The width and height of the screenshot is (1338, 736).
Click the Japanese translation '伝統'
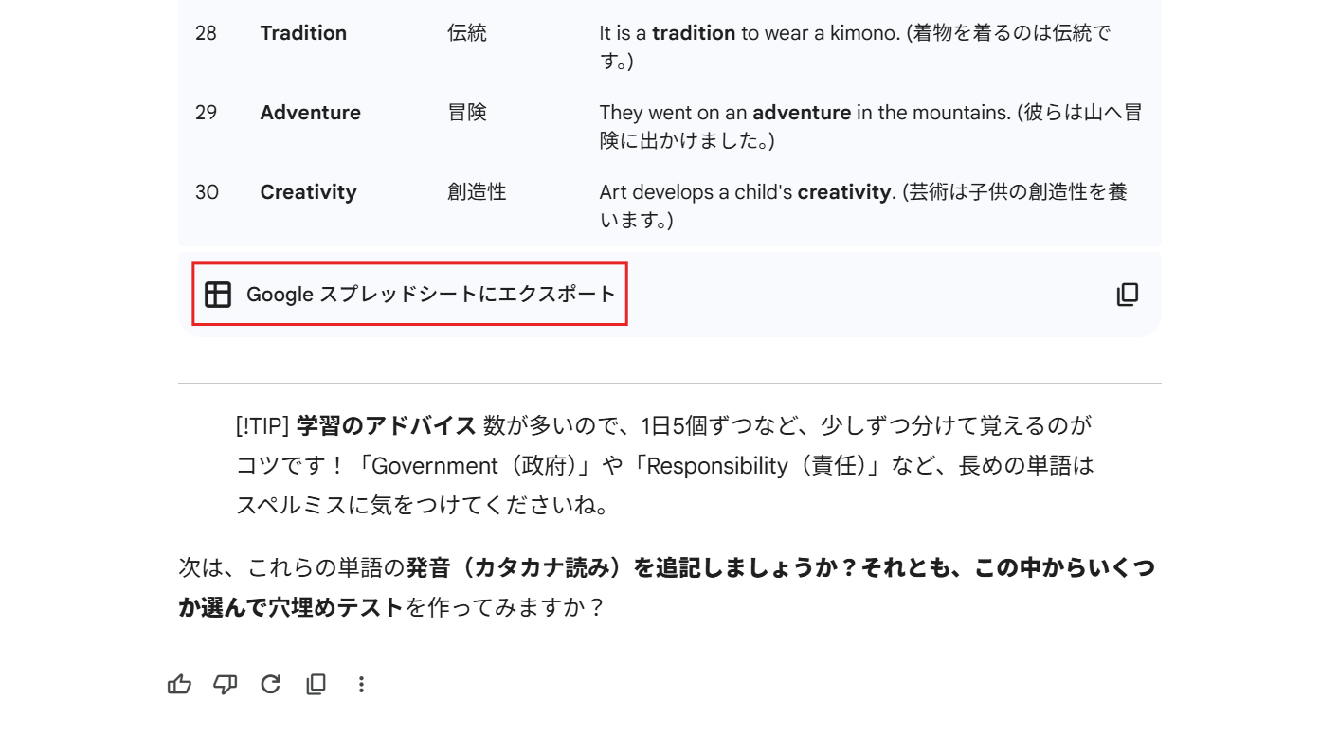(x=466, y=33)
